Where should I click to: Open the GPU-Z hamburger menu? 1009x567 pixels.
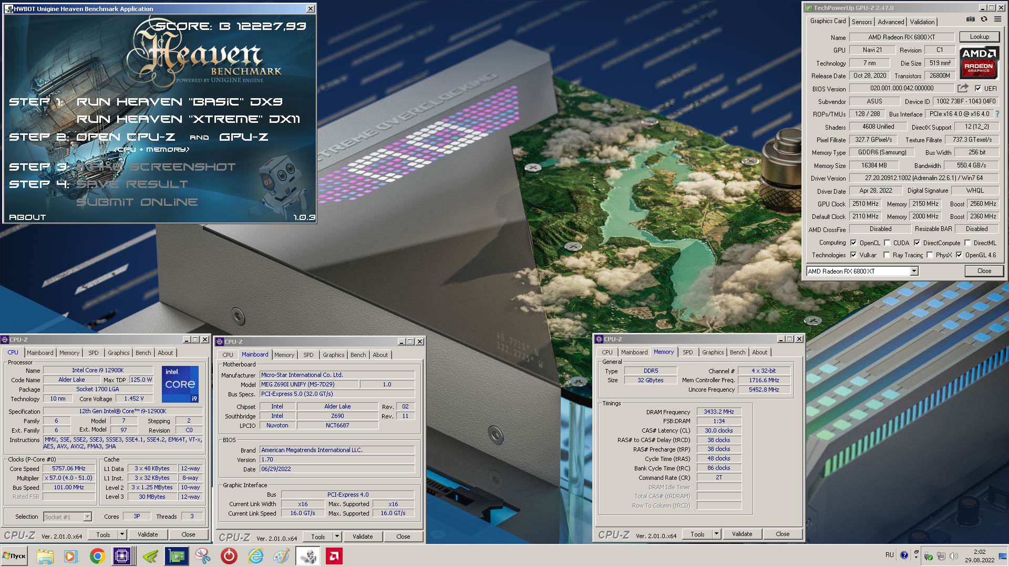[x=997, y=19]
